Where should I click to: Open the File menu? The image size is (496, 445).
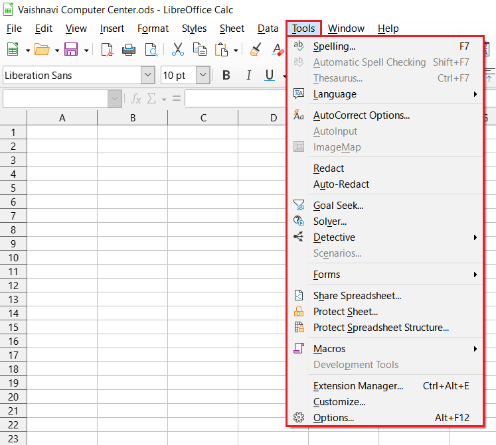14,29
